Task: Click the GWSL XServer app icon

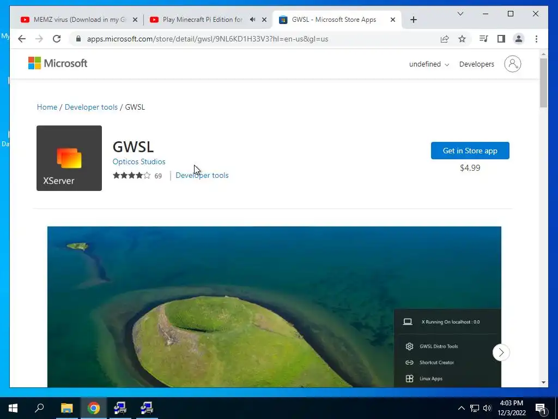Action: click(69, 158)
